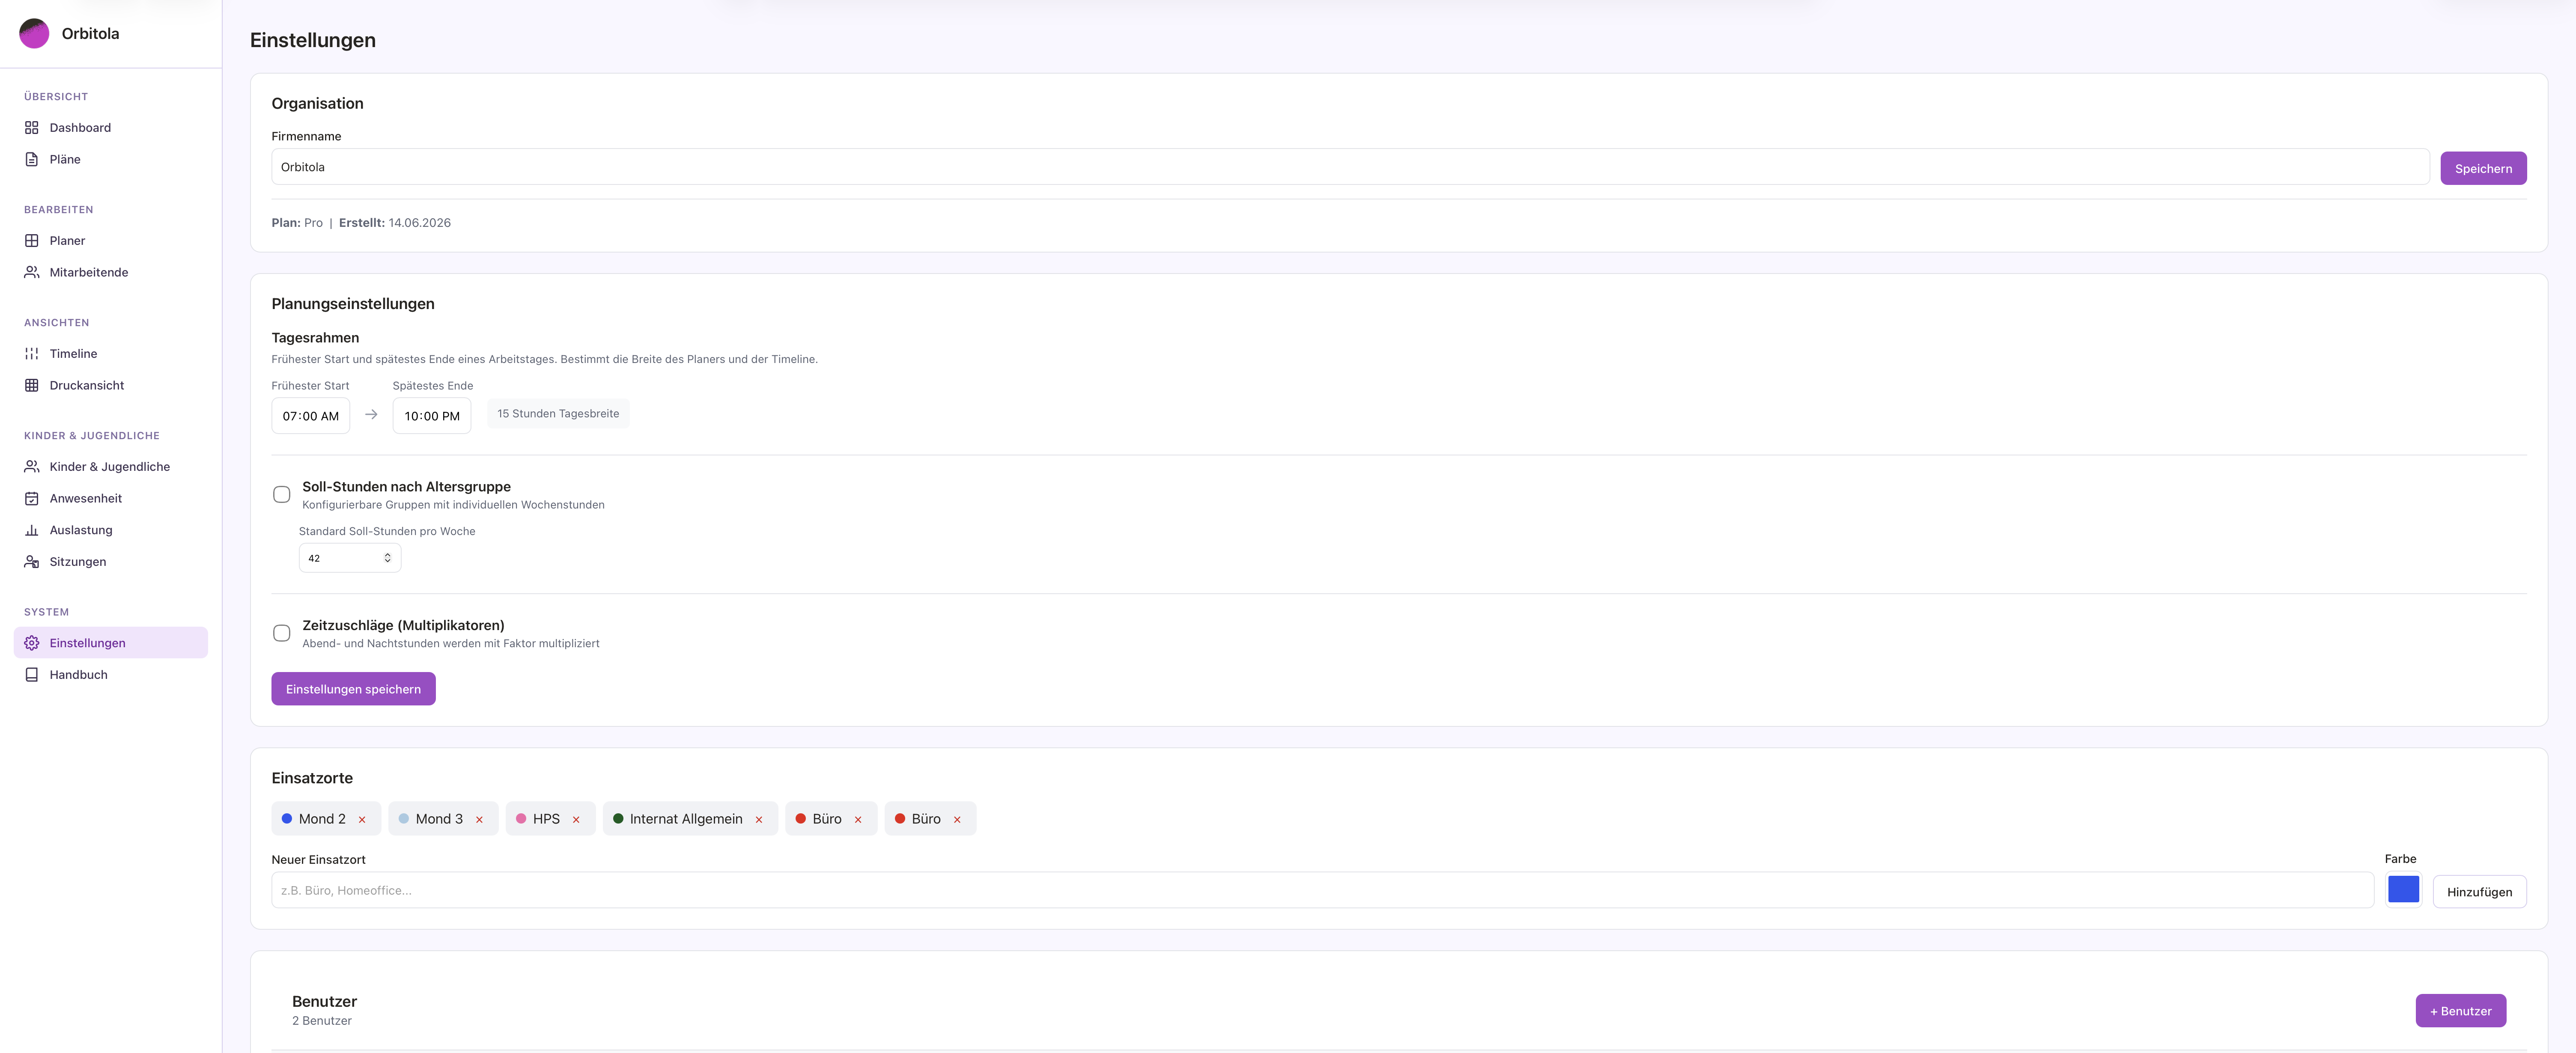
Task: Go to Kinder & Jugendliche page
Action: coord(110,466)
